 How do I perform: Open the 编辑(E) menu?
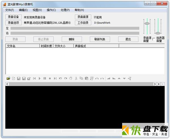[x=23, y=10]
